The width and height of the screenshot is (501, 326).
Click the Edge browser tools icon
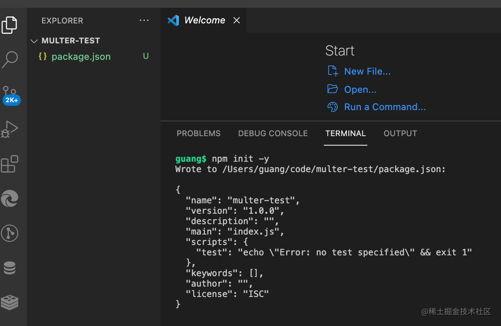tap(10, 199)
